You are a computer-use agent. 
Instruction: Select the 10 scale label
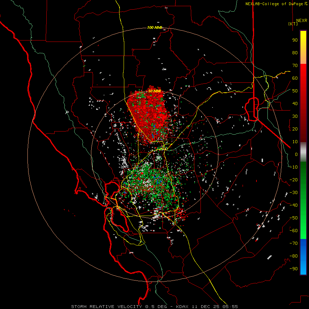295,142
